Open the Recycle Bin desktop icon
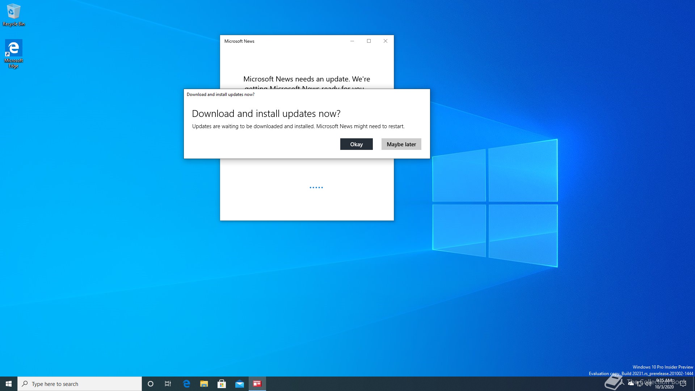 14,15
